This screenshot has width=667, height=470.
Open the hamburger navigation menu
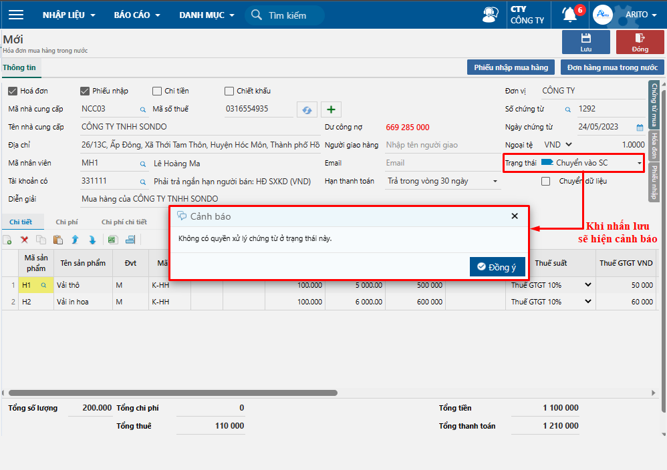16,15
